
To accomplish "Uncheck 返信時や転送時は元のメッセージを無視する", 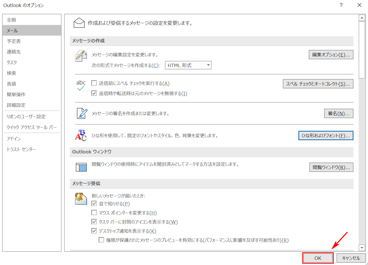I will coord(94,93).
